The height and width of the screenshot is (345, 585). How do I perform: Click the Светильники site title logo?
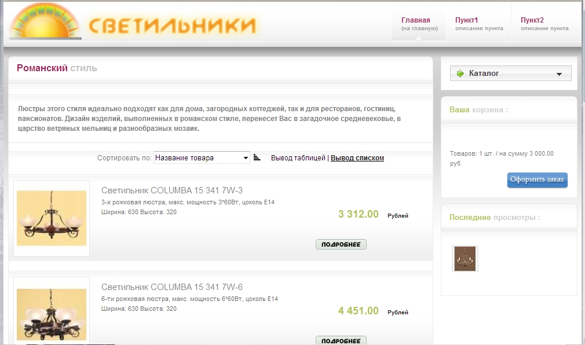click(173, 25)
